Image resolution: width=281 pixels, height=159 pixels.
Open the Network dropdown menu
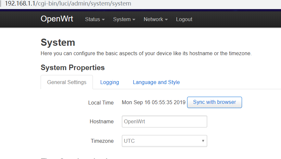pos(156,19)
